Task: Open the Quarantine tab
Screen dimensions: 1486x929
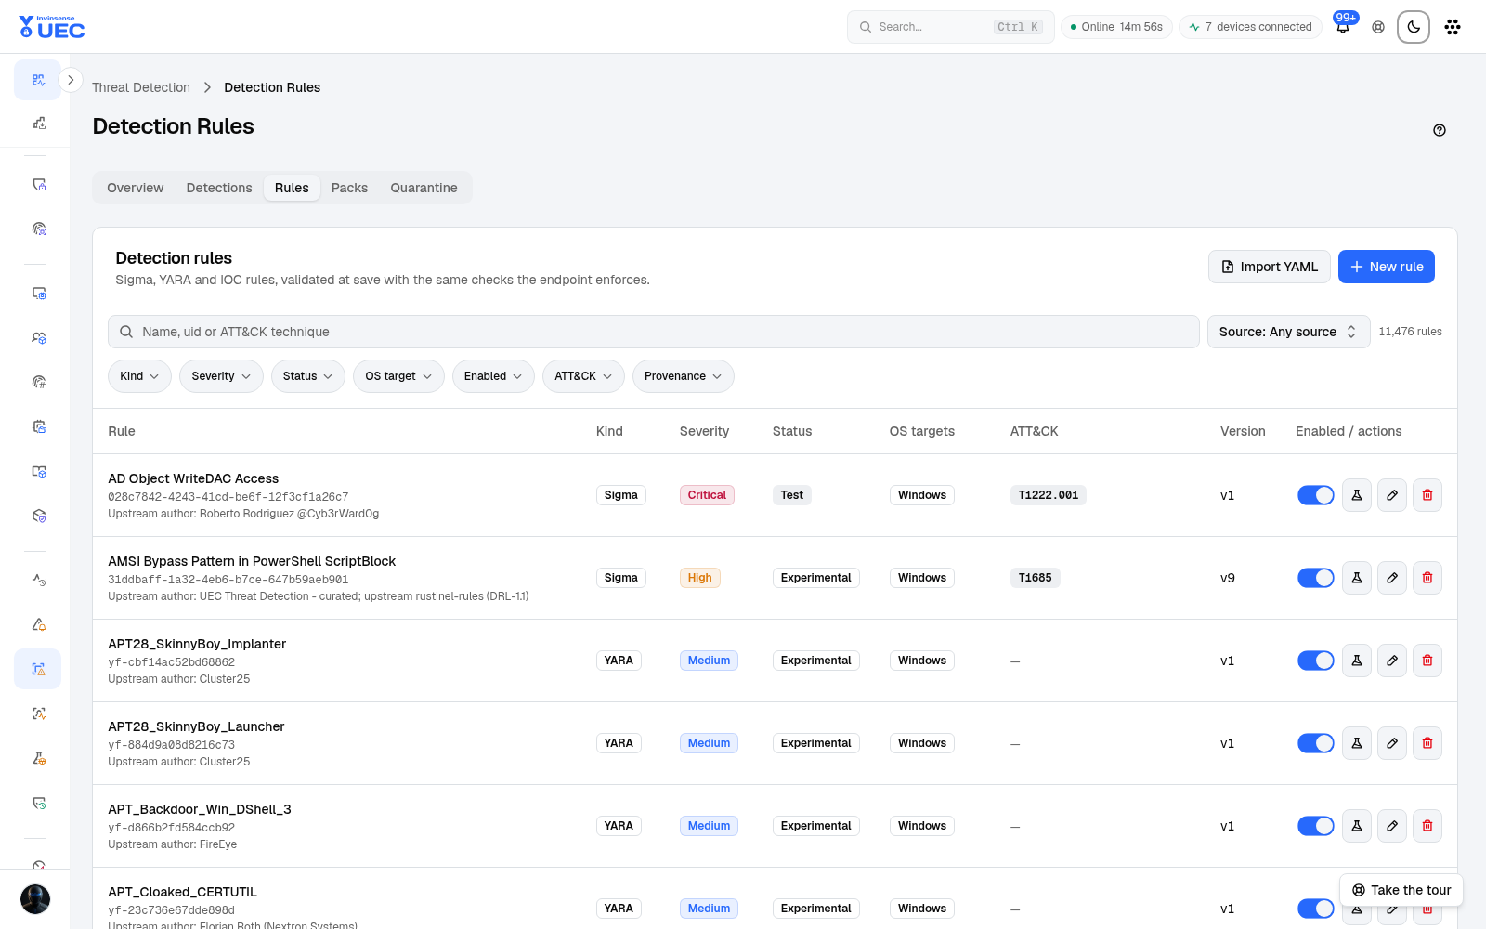Action: click(x=424, y=188)
